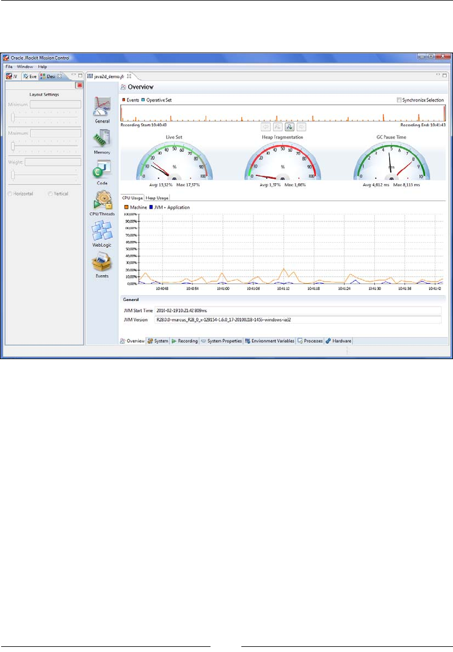Open the Recording bottom tab

tap(184, 341)
